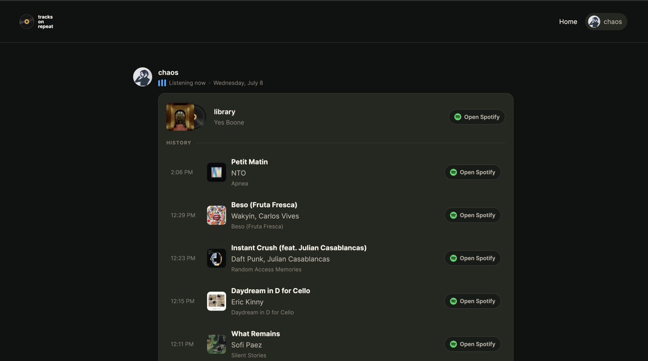Image resolution: width=648 pixels, height=361 pixels.
Task: Click the Daydream in D for Cello artwork
Action: point(217,301)
